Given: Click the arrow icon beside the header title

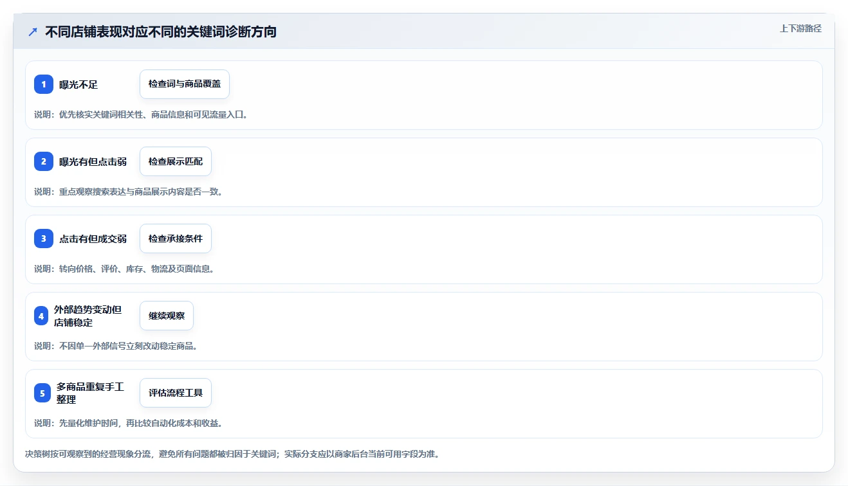Looking at the screenshot, I should (33, 32).
